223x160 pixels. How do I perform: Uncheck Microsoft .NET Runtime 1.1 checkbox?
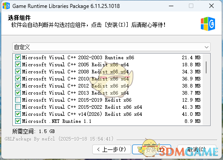[x=18, y=121]
